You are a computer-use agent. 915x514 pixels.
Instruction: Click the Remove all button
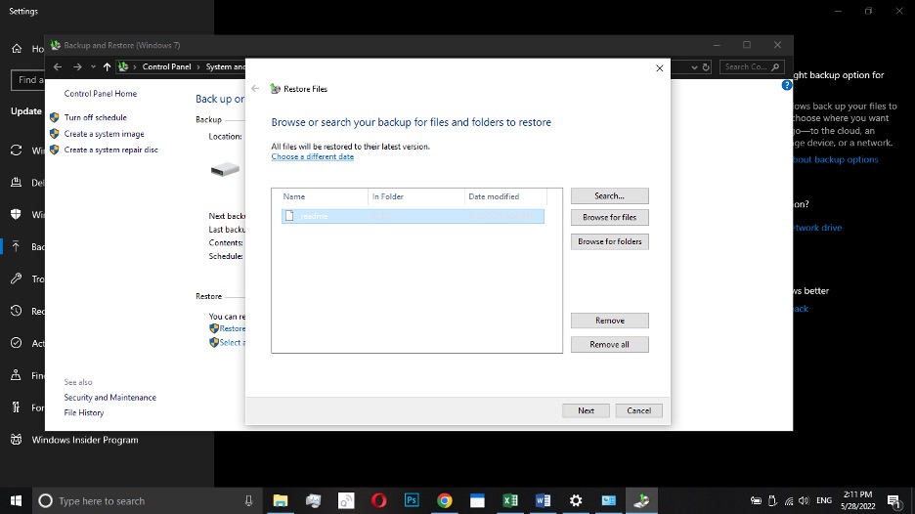click(609, 344)
